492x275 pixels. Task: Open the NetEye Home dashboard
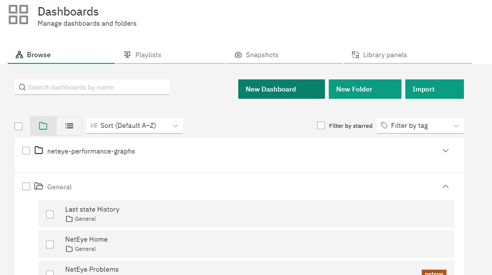(86, 239)
